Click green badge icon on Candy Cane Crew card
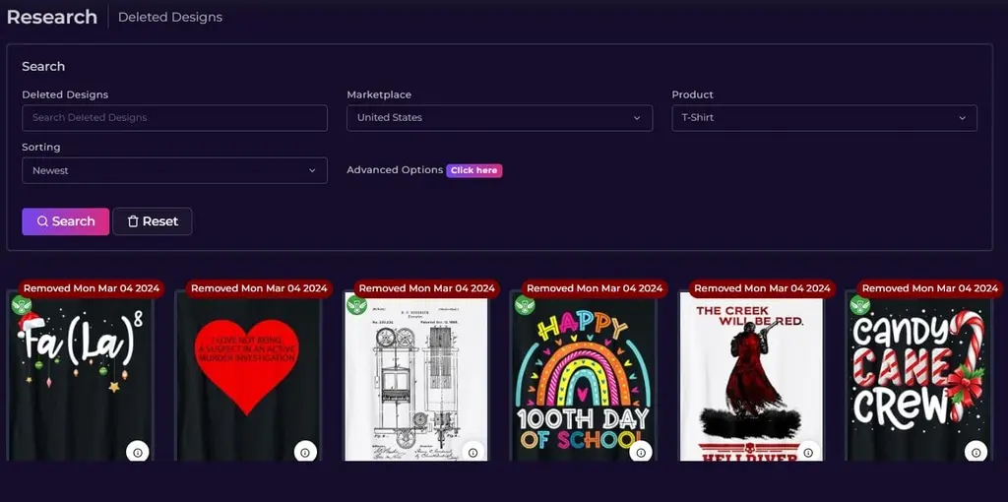 click(x=860, y=305)
